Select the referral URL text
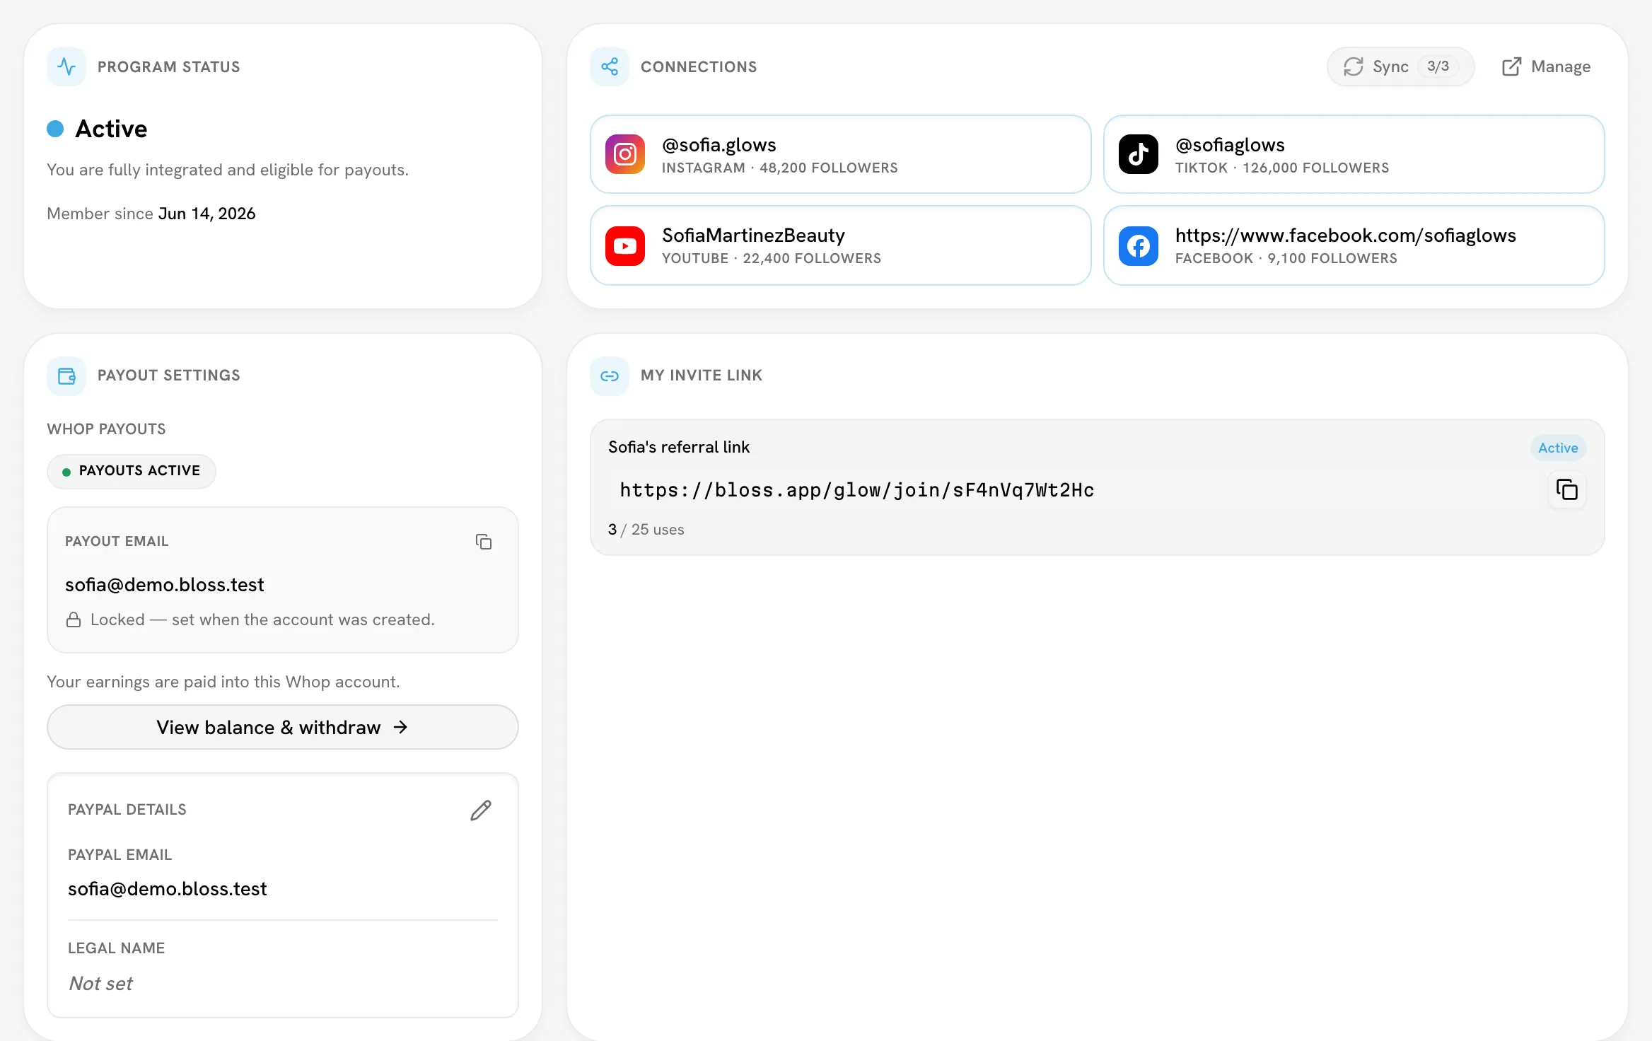Viewport: 1652px width, 1041px height. tap(857, 490)
